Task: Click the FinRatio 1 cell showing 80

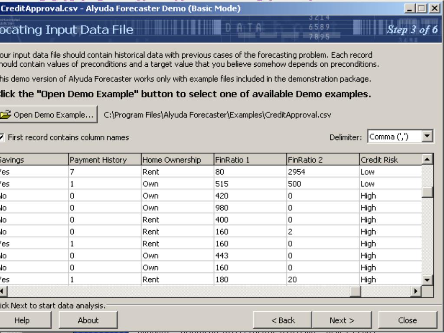Action: point(250,172)
